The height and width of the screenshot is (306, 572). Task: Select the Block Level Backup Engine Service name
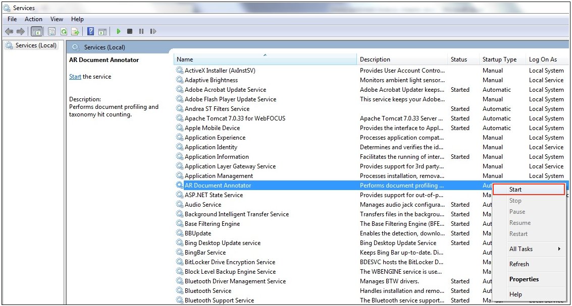(230, 272)
